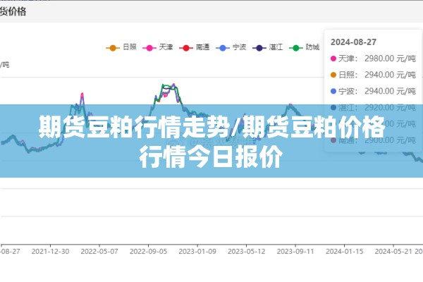The width and height of the screenshot is (423, 282).
Task: Select the 日照 2940.00 元/吨 tooltip row
Action: point(373,75)
